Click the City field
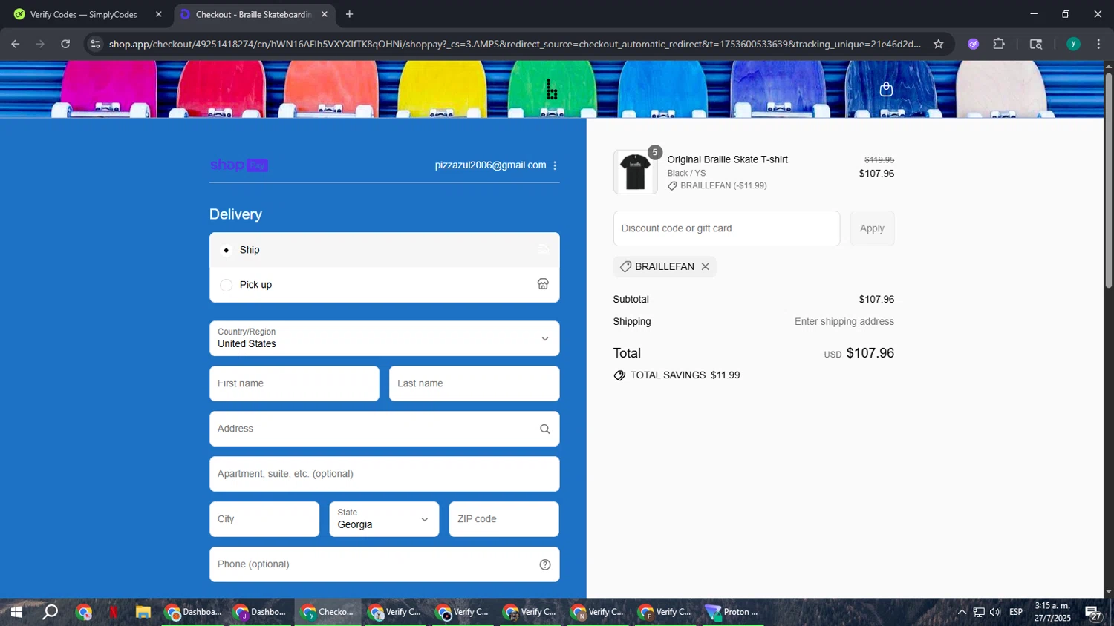1114x626 pixels. click(264, 519)
